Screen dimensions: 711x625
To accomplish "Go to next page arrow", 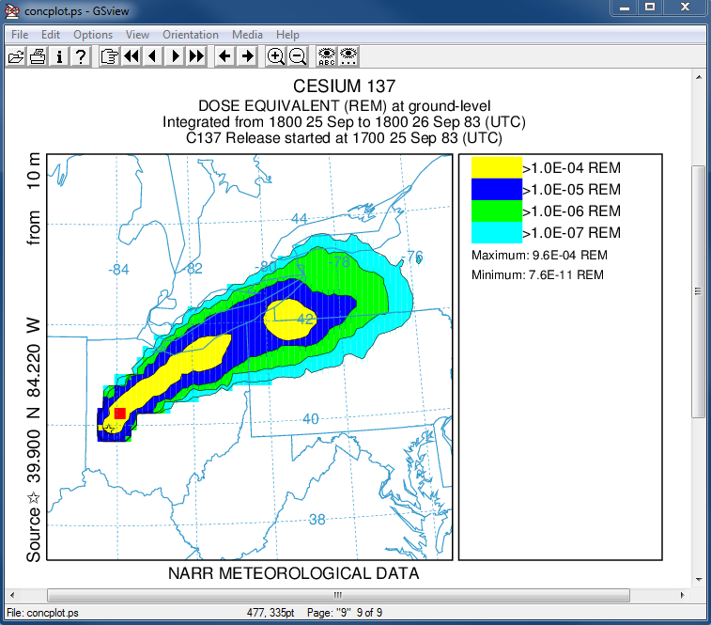I will pyautogui.click(x=174, y=56).
